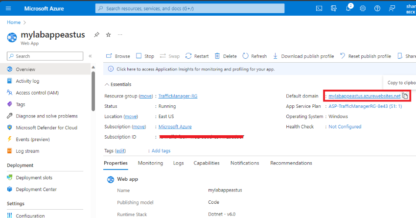The image size is (416, 218).
Task: Click the Browse toolbar button
Action: coord(118,56)
